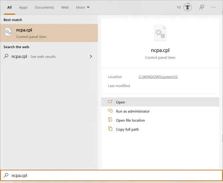The image size is (223, 183).
Task: Open the three-dot options menu
Action: (213, 7)
